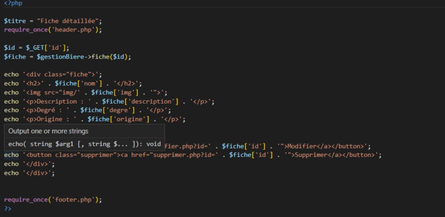Click the second echo '</div>' line
The width and height of the screenshot is (445, 217).
pos(29,173)
